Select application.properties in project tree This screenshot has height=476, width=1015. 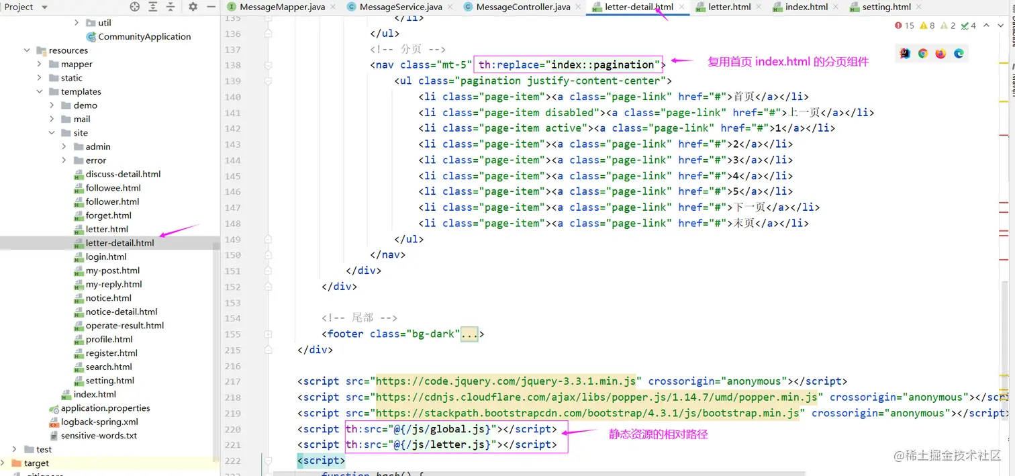point(105,408)
